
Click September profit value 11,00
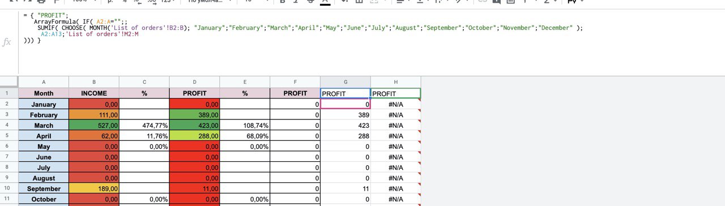tap(195, 188)
